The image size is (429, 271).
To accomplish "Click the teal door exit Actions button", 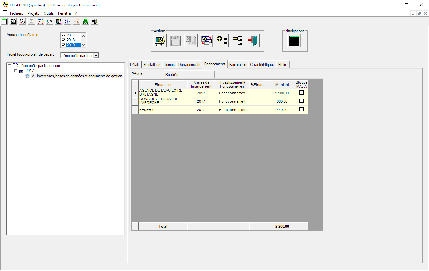I will point(253,41).
